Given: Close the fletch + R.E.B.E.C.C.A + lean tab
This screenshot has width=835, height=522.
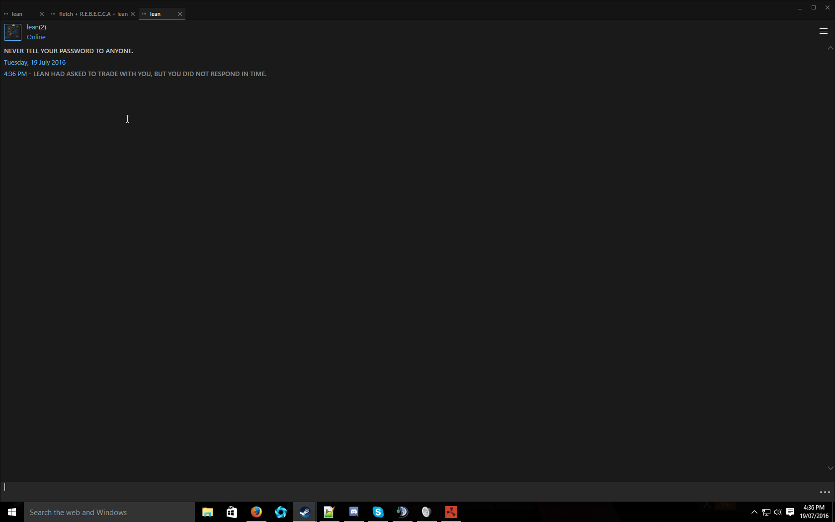Looking at the screenshot, I should click(x=133, y=14).
